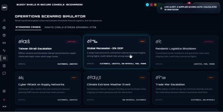Open Climate Extreme Weather Event scenario title
223x112 pixels.
[109, 85]
